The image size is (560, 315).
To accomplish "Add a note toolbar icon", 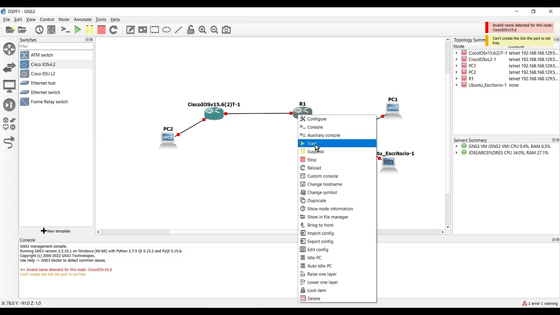I will [x=130, y=30].
